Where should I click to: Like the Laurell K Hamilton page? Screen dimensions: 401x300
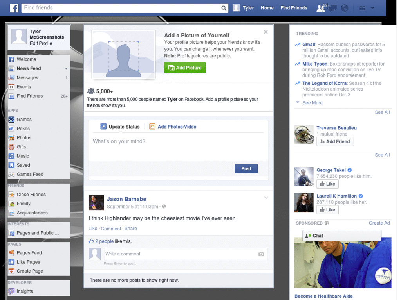(x=327, y=209)
